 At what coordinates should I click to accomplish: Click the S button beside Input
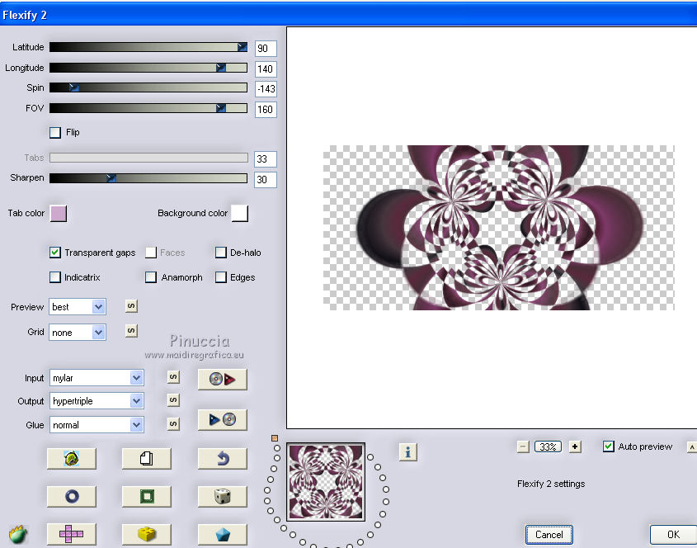(x=173, y=377)
